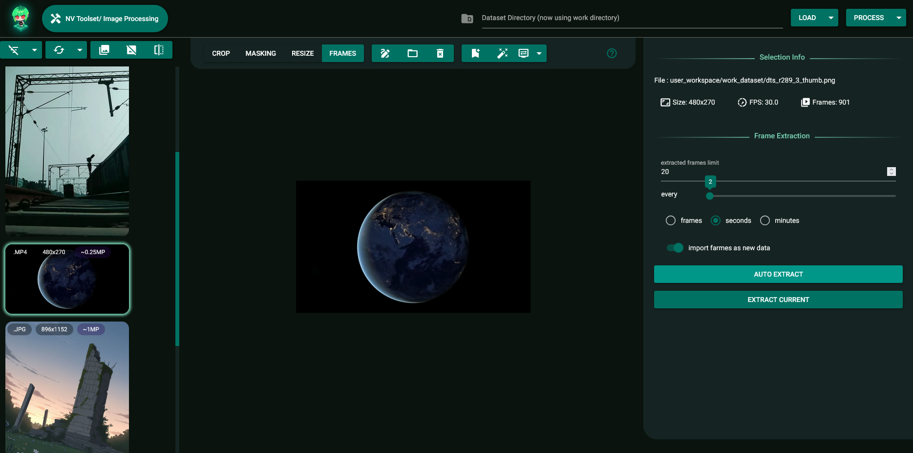Switch to the MASKING tab

point(260,53)
